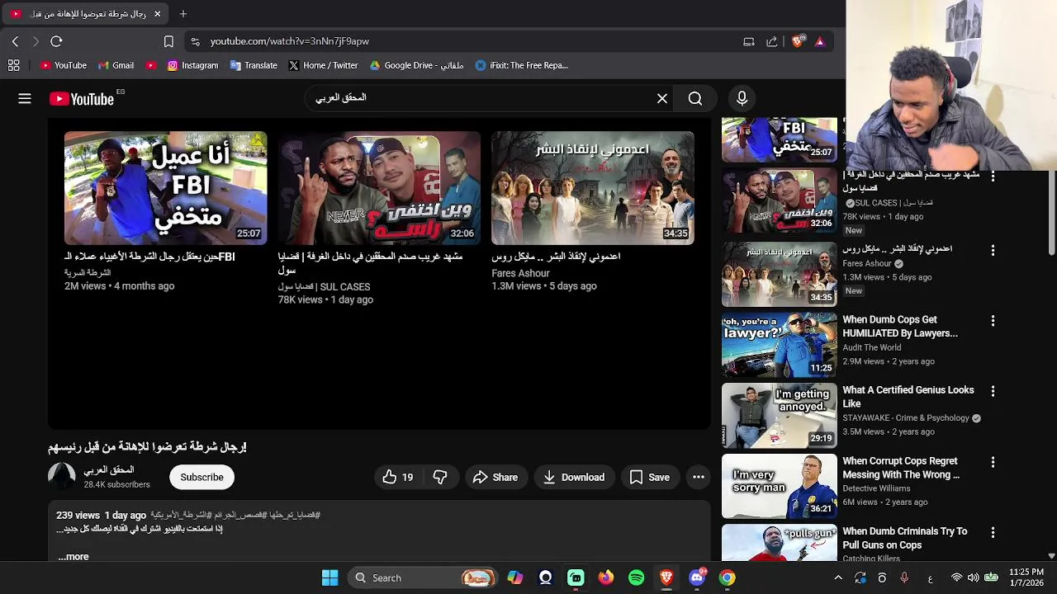Screen dimensions: 1057x594
Task: Open Firefox from the taskbar
Action: point(606,577)
